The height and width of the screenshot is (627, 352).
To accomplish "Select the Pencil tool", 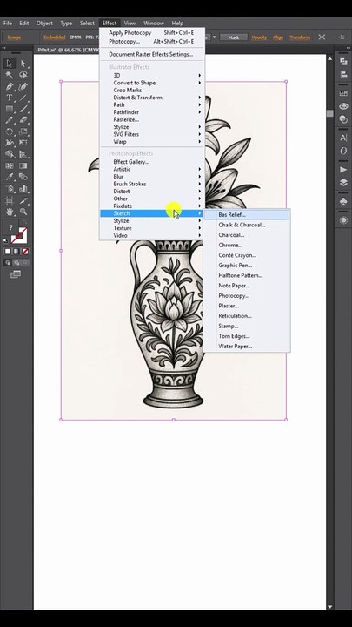I will [10, 120].
